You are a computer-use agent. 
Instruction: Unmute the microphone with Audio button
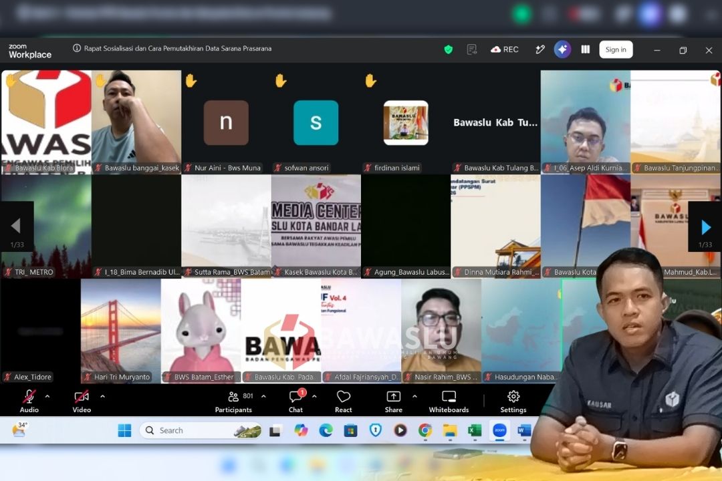coord(29,402)
